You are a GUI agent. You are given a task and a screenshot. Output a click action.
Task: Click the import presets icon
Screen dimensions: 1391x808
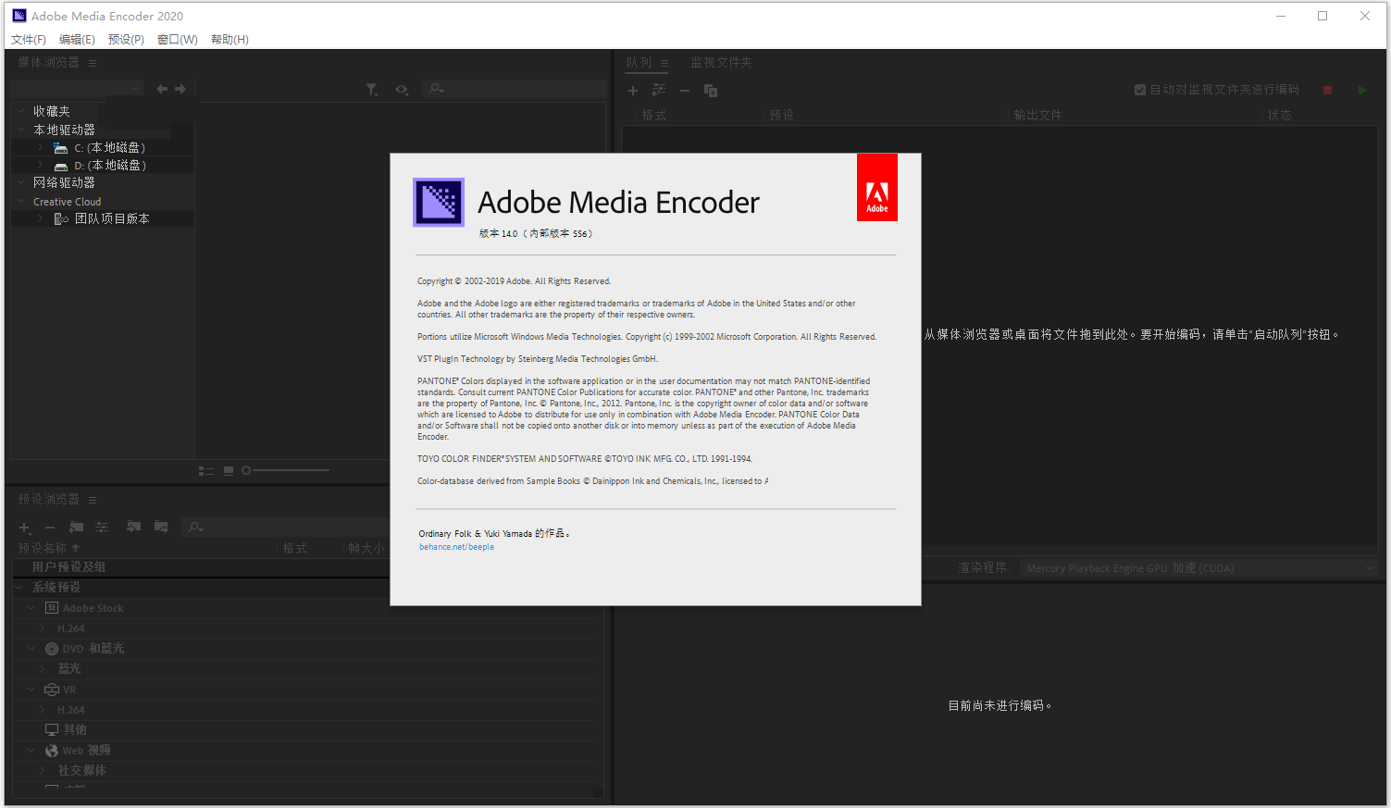133,527
